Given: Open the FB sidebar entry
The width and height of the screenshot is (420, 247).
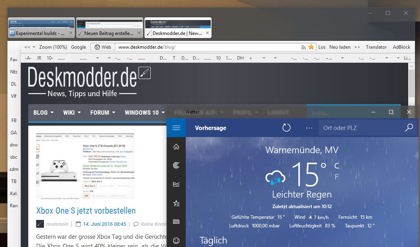Looking at the screenshot, I should coord(14,121).
